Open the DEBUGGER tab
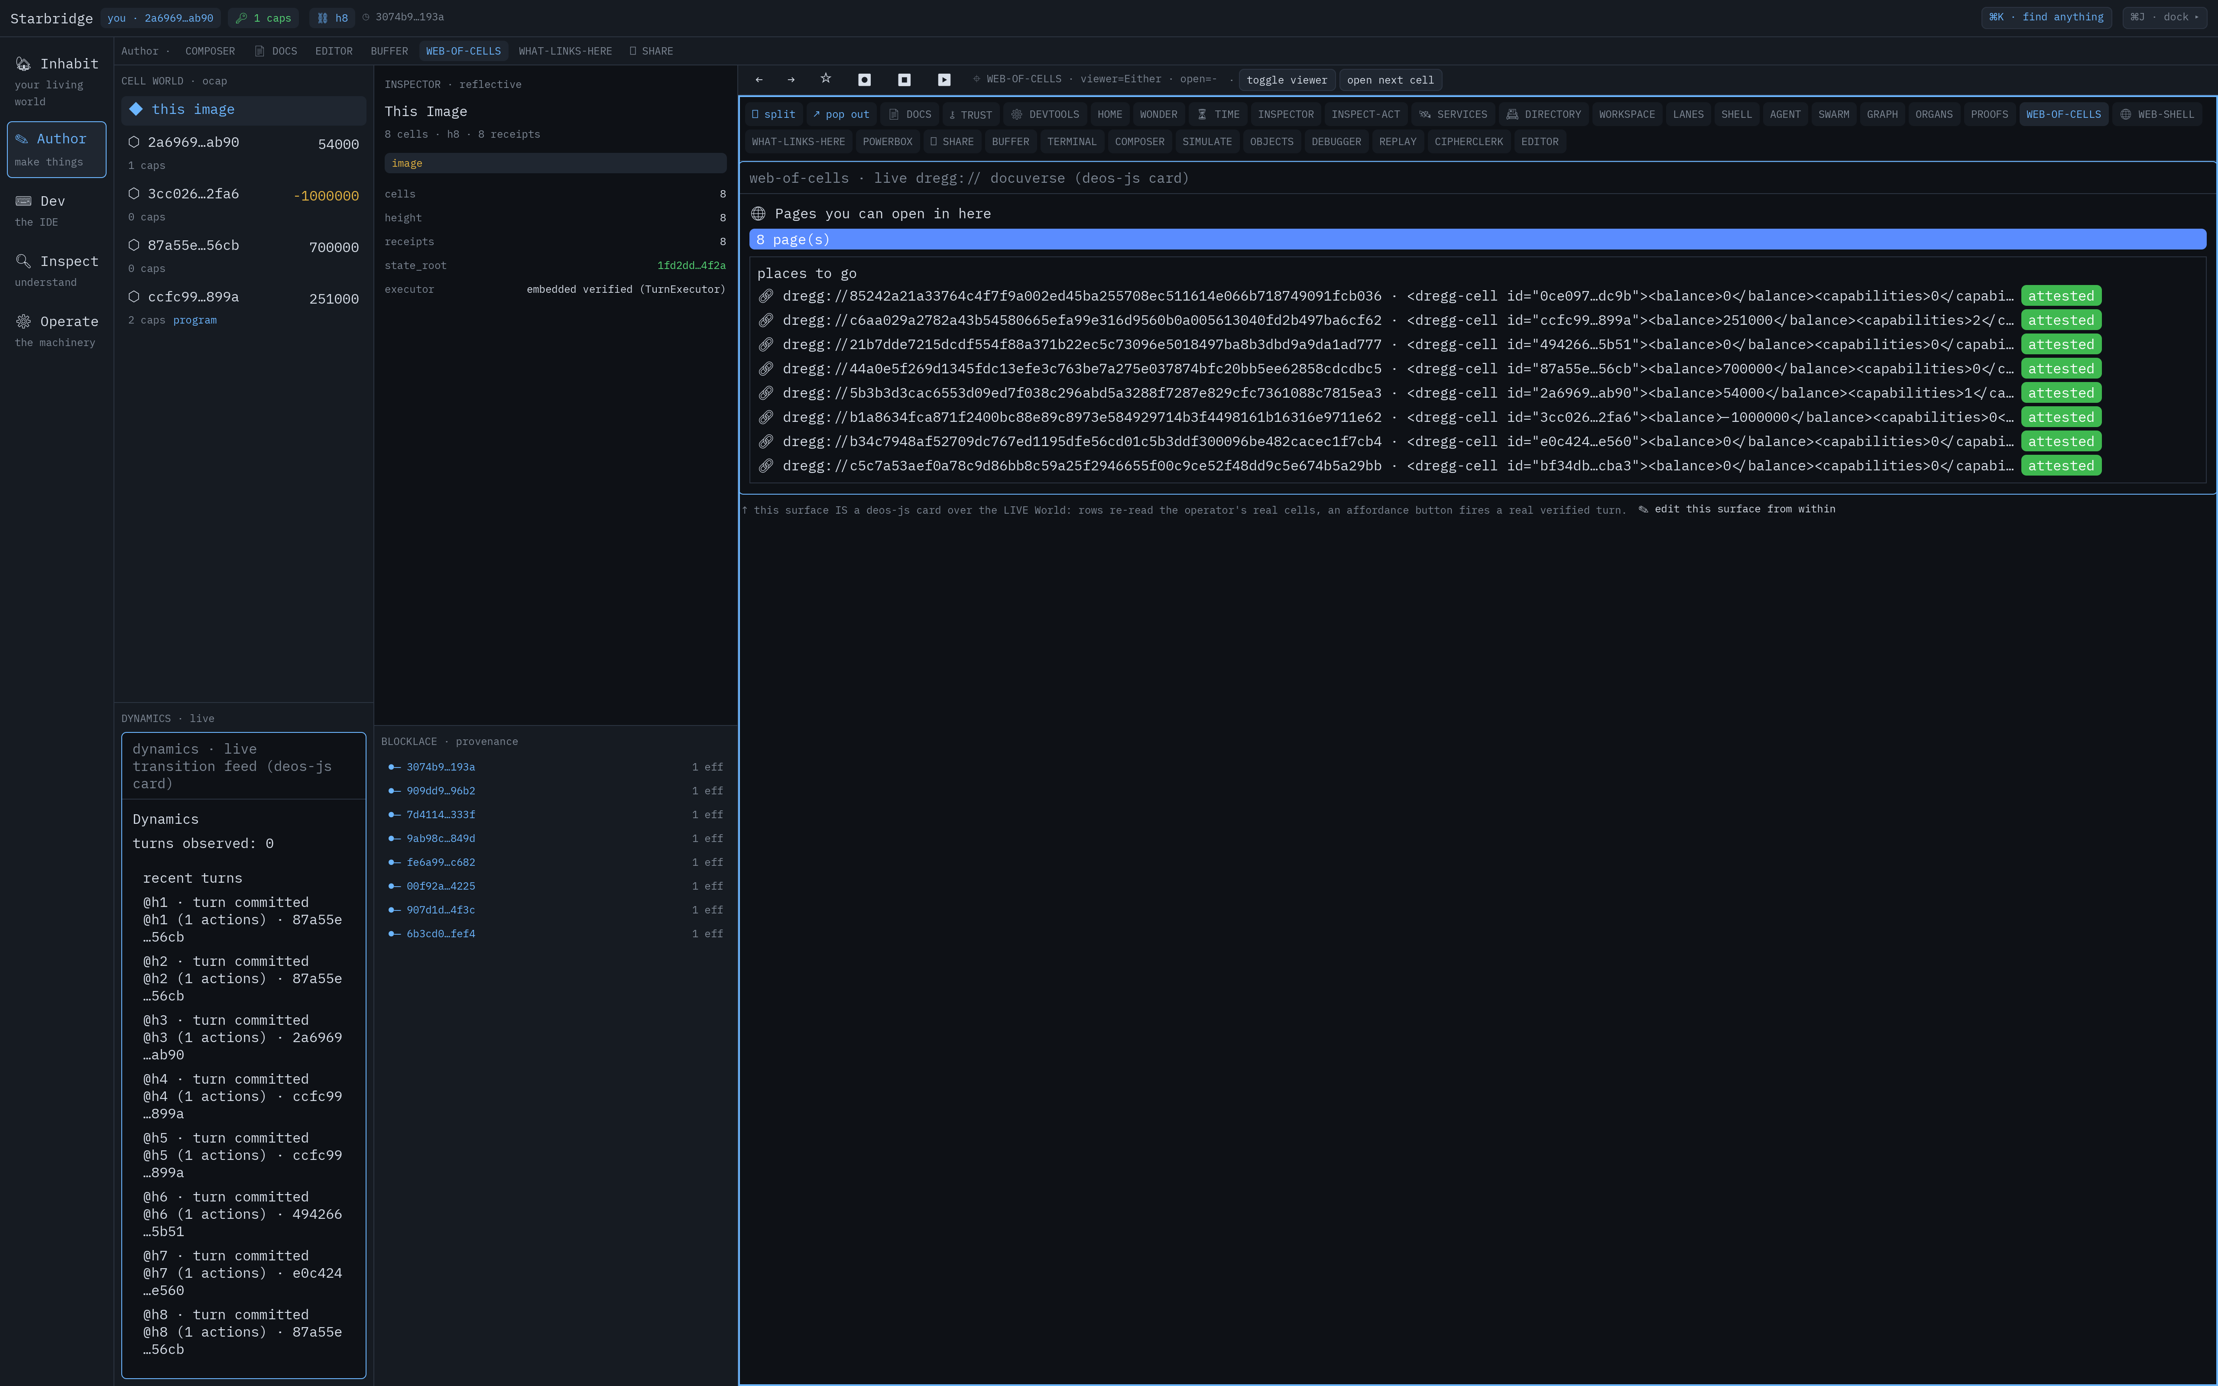The height and width of the screenshot is (1386, 2218). pos(1336,142)
